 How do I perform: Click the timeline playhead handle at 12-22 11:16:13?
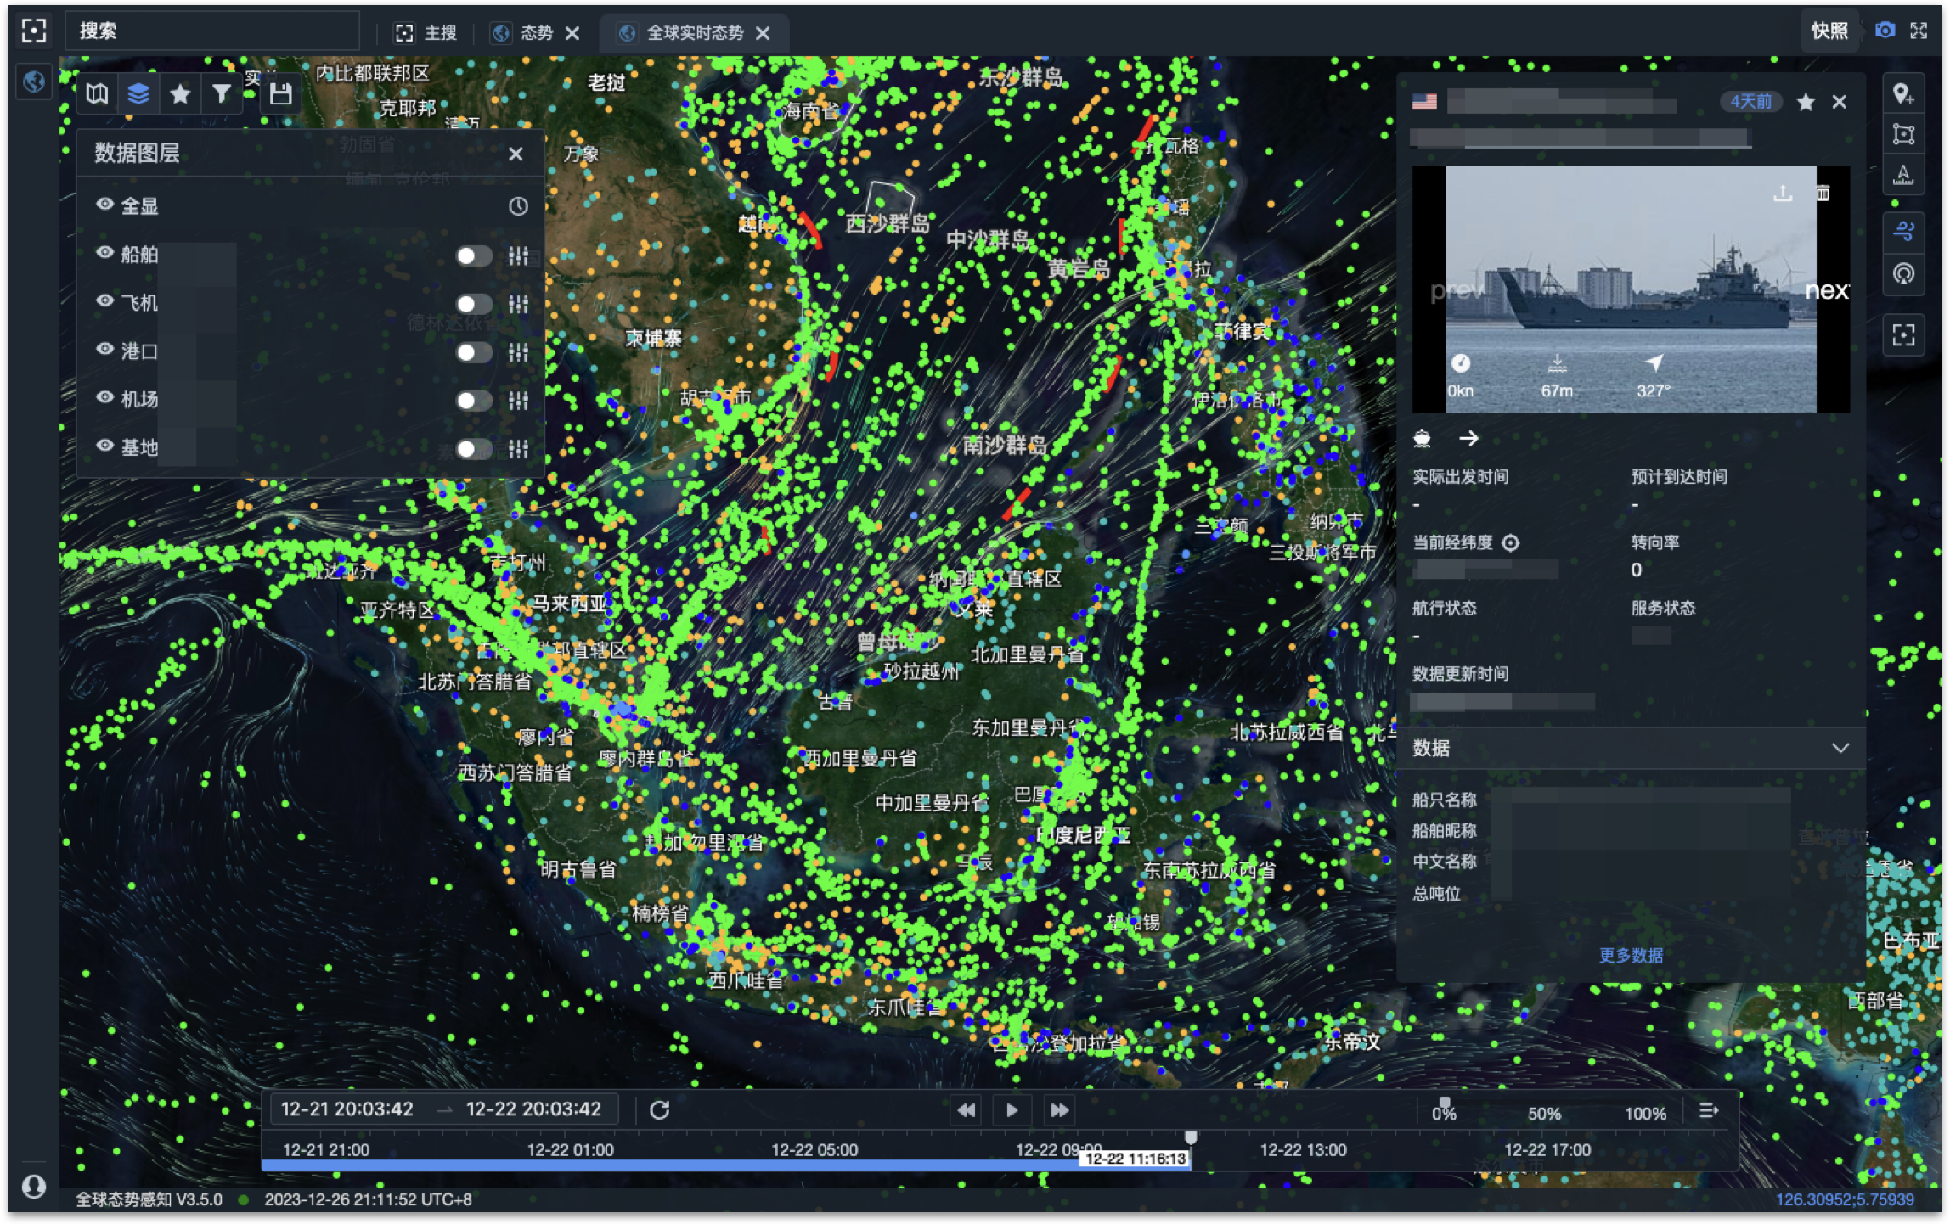coord(1191,1137)
